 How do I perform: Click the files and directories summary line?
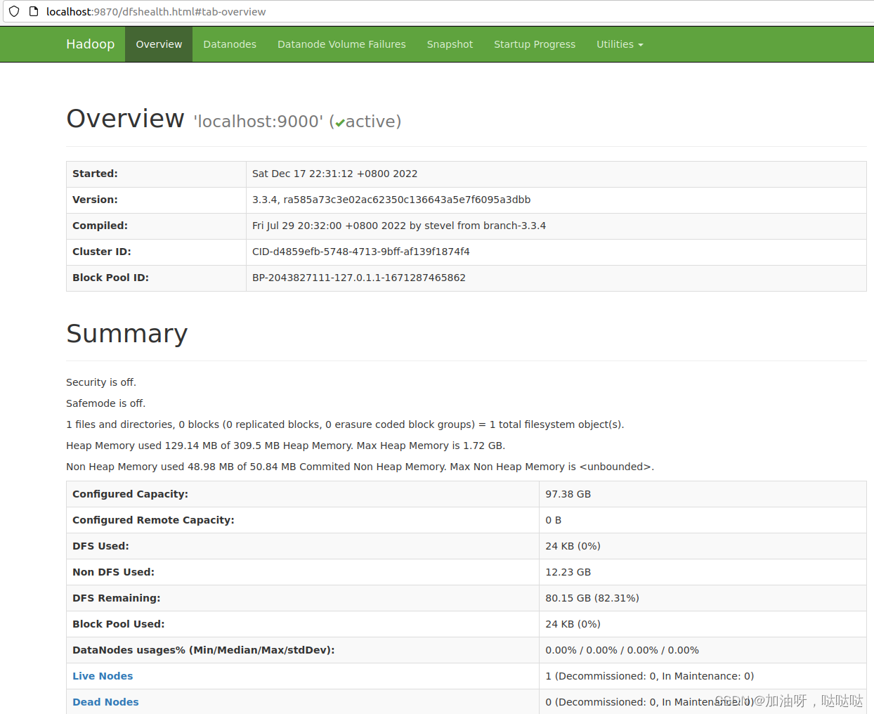pyautogui.click(x=345, y=424)
